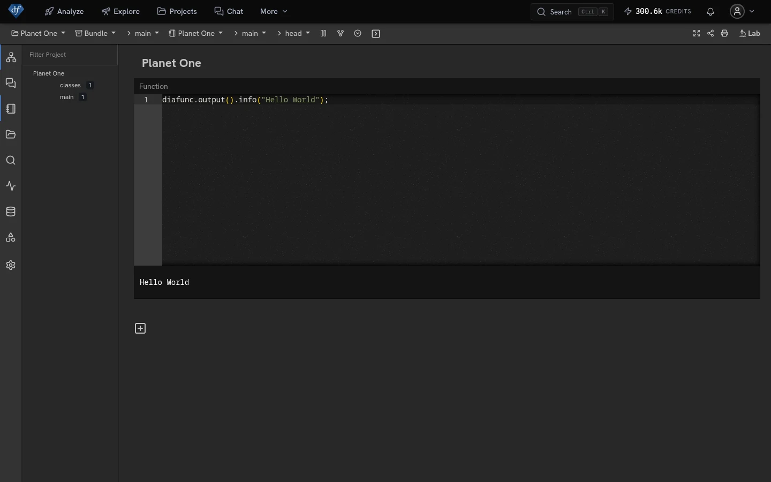Click the print icon
Image resolution: width=771 pixels, height=482 pixels.
coord(724,33)
